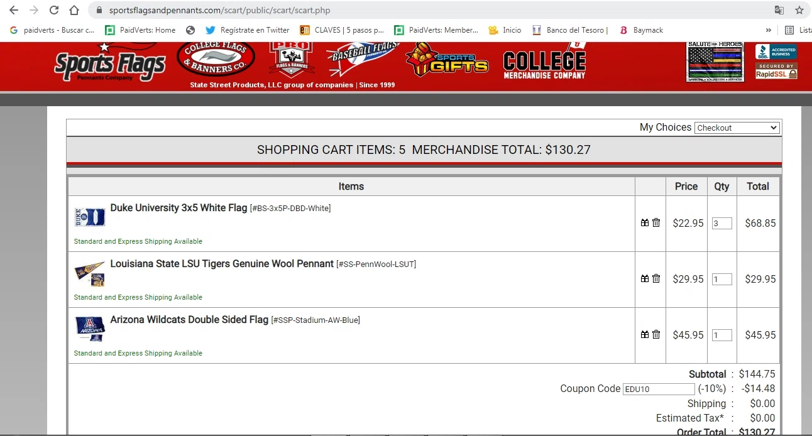Click the Coupon Code field with EDU10
The image size is (812, 436).
pos(659,389)
